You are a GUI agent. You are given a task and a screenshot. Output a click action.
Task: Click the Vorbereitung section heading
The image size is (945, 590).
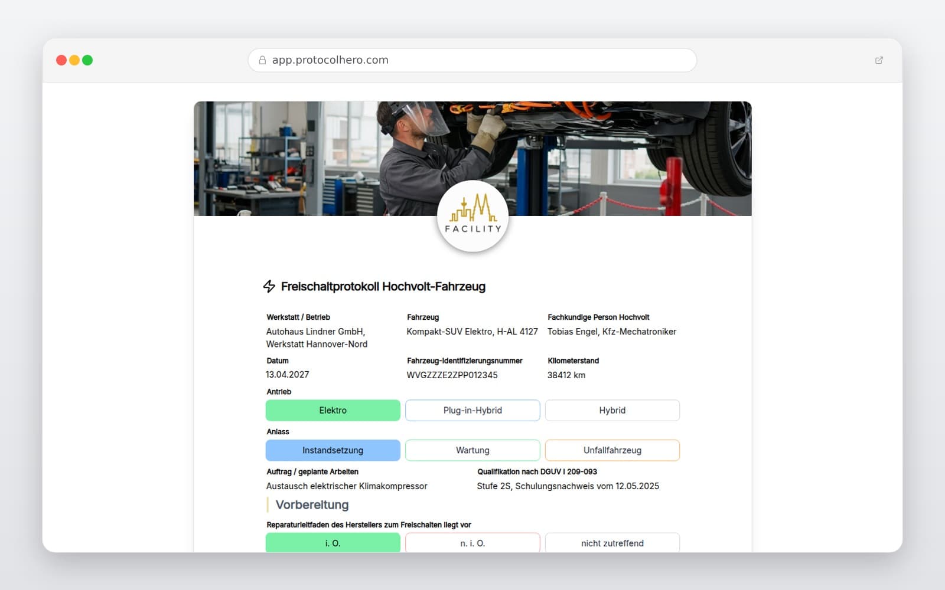pyautogui.click(x=312, y=505)
